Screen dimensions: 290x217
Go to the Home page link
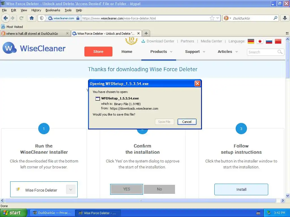click(x=127, y=51)
